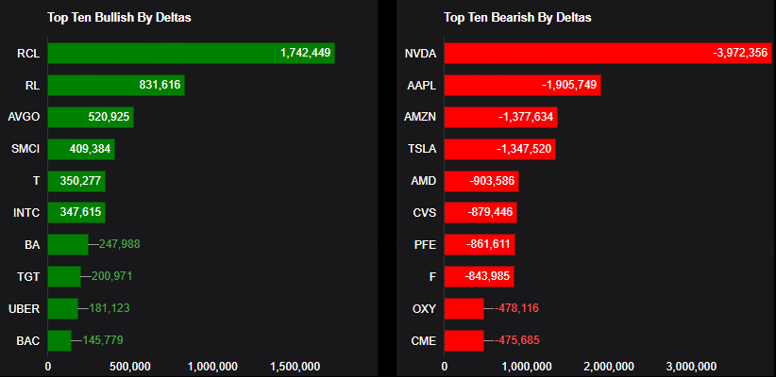This screenshot has width=776, height=377.
Task: Select the UBER green bar
Action: click(x=63, y=308)
